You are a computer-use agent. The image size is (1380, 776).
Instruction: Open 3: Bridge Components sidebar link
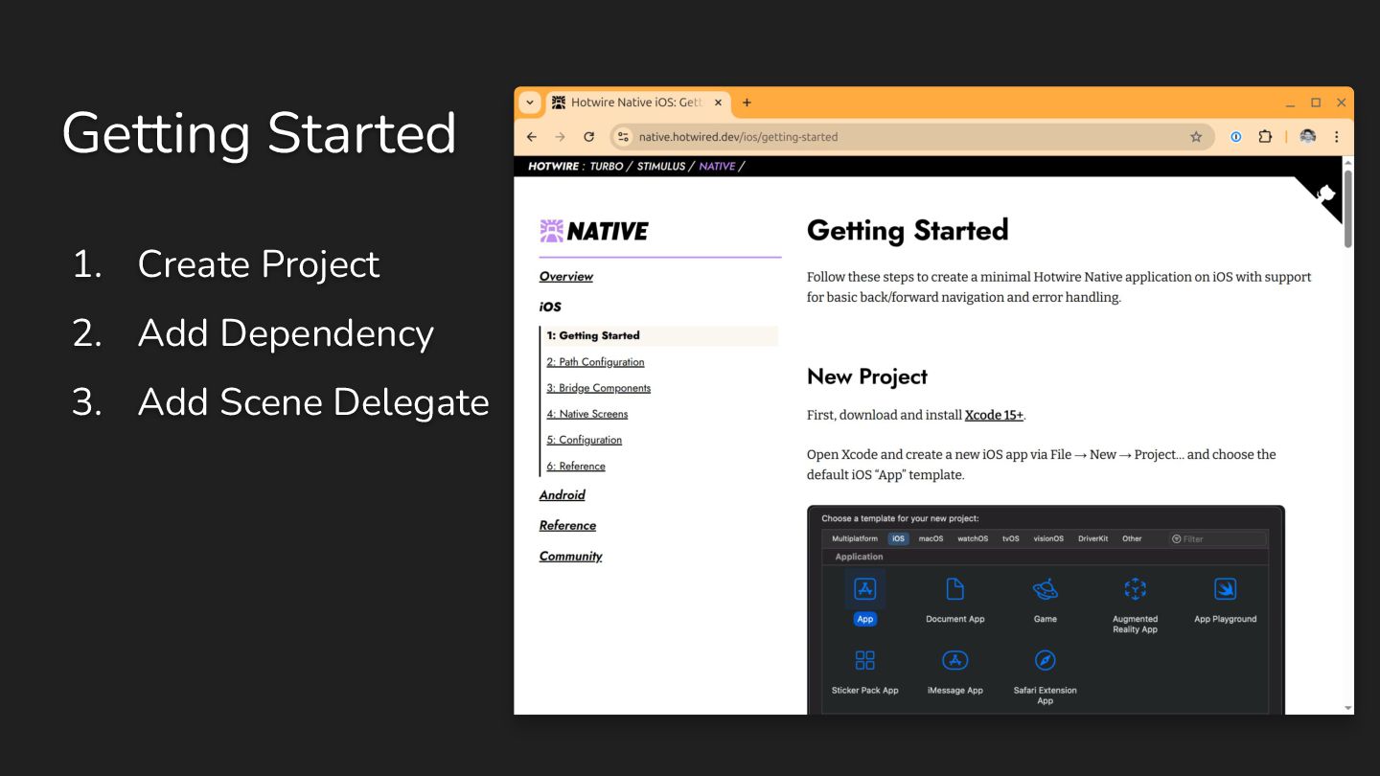[x=598, y=388]
